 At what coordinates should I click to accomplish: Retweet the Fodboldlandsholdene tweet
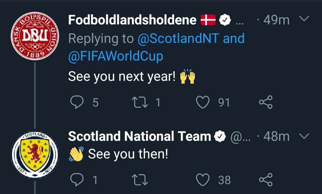(x=140, y=102)
